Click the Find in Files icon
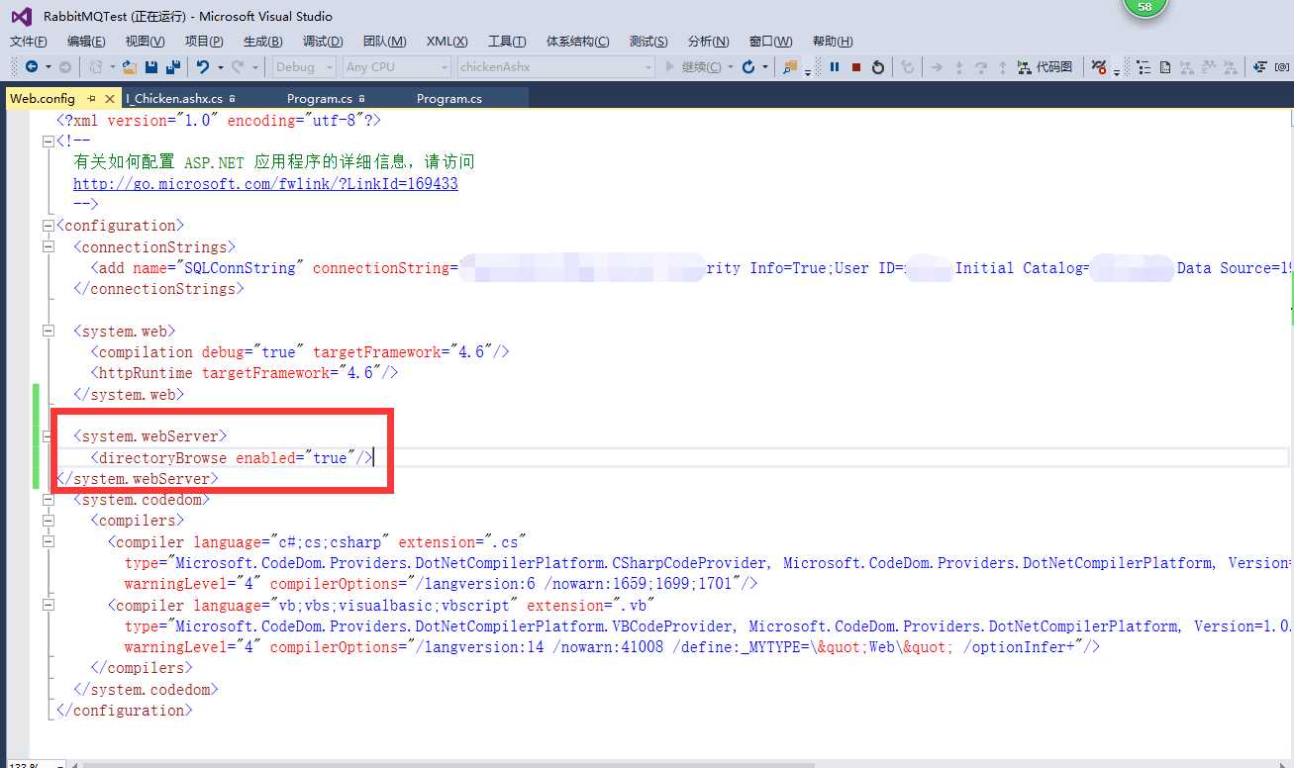This screenshot has width=1294, height=768. [790, 67]
